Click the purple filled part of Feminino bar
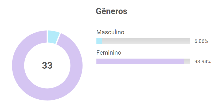The width and height of the screenshot is (223, 110). coord(140,61)
